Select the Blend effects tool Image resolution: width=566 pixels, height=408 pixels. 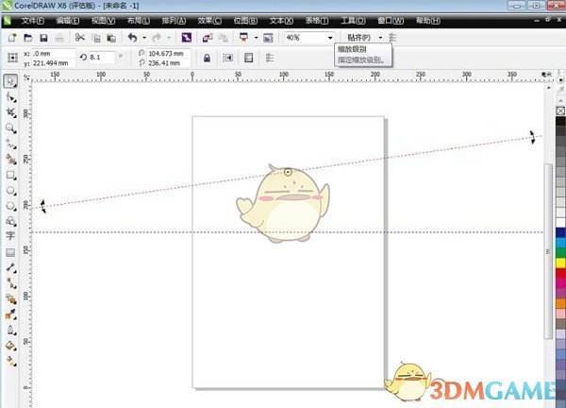(x=11, y=298)
